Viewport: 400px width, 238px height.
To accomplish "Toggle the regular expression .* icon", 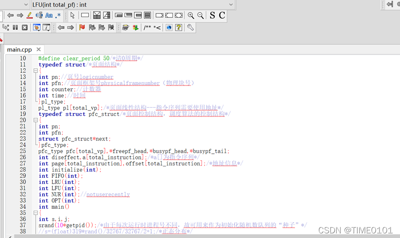I will [x=58, y=15].
